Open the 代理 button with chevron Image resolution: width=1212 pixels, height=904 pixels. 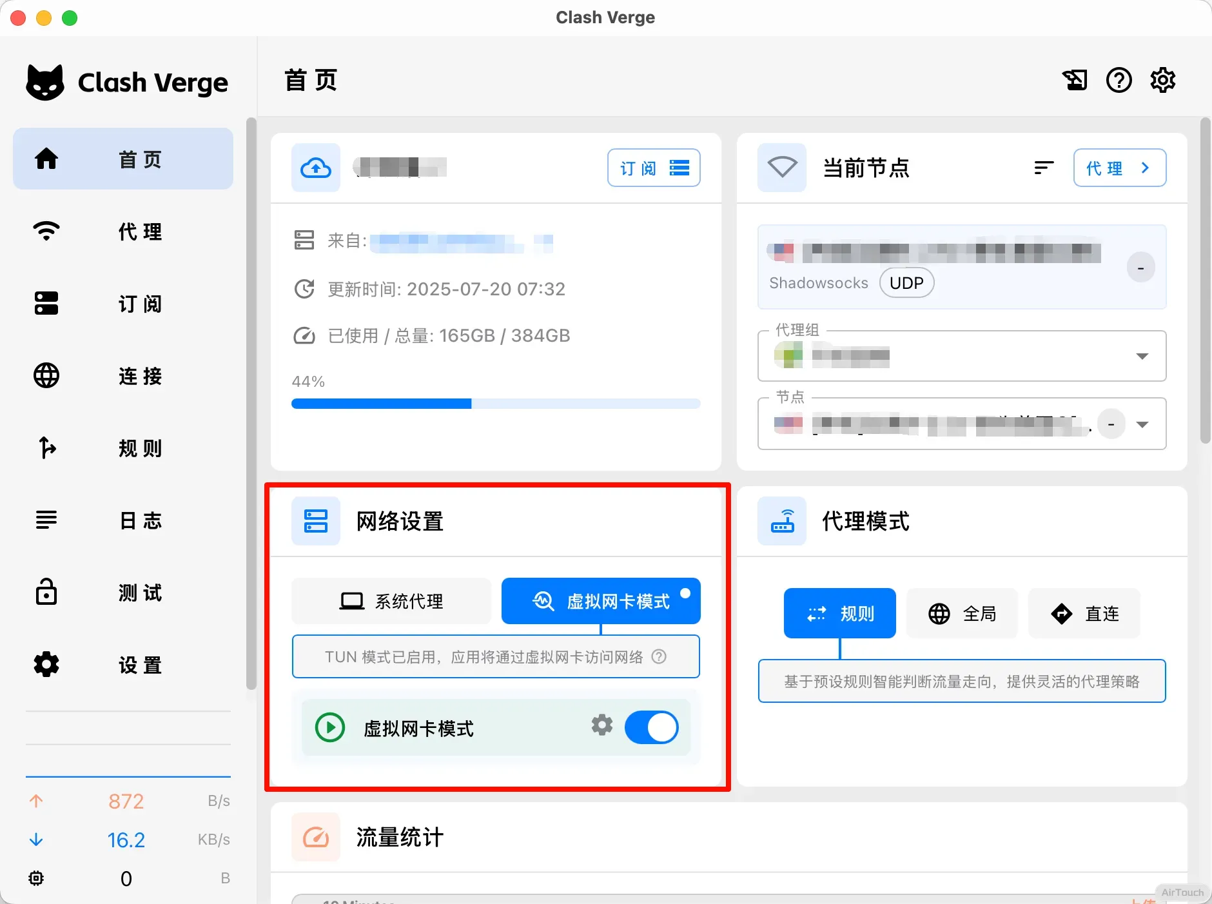[1119, 168]
